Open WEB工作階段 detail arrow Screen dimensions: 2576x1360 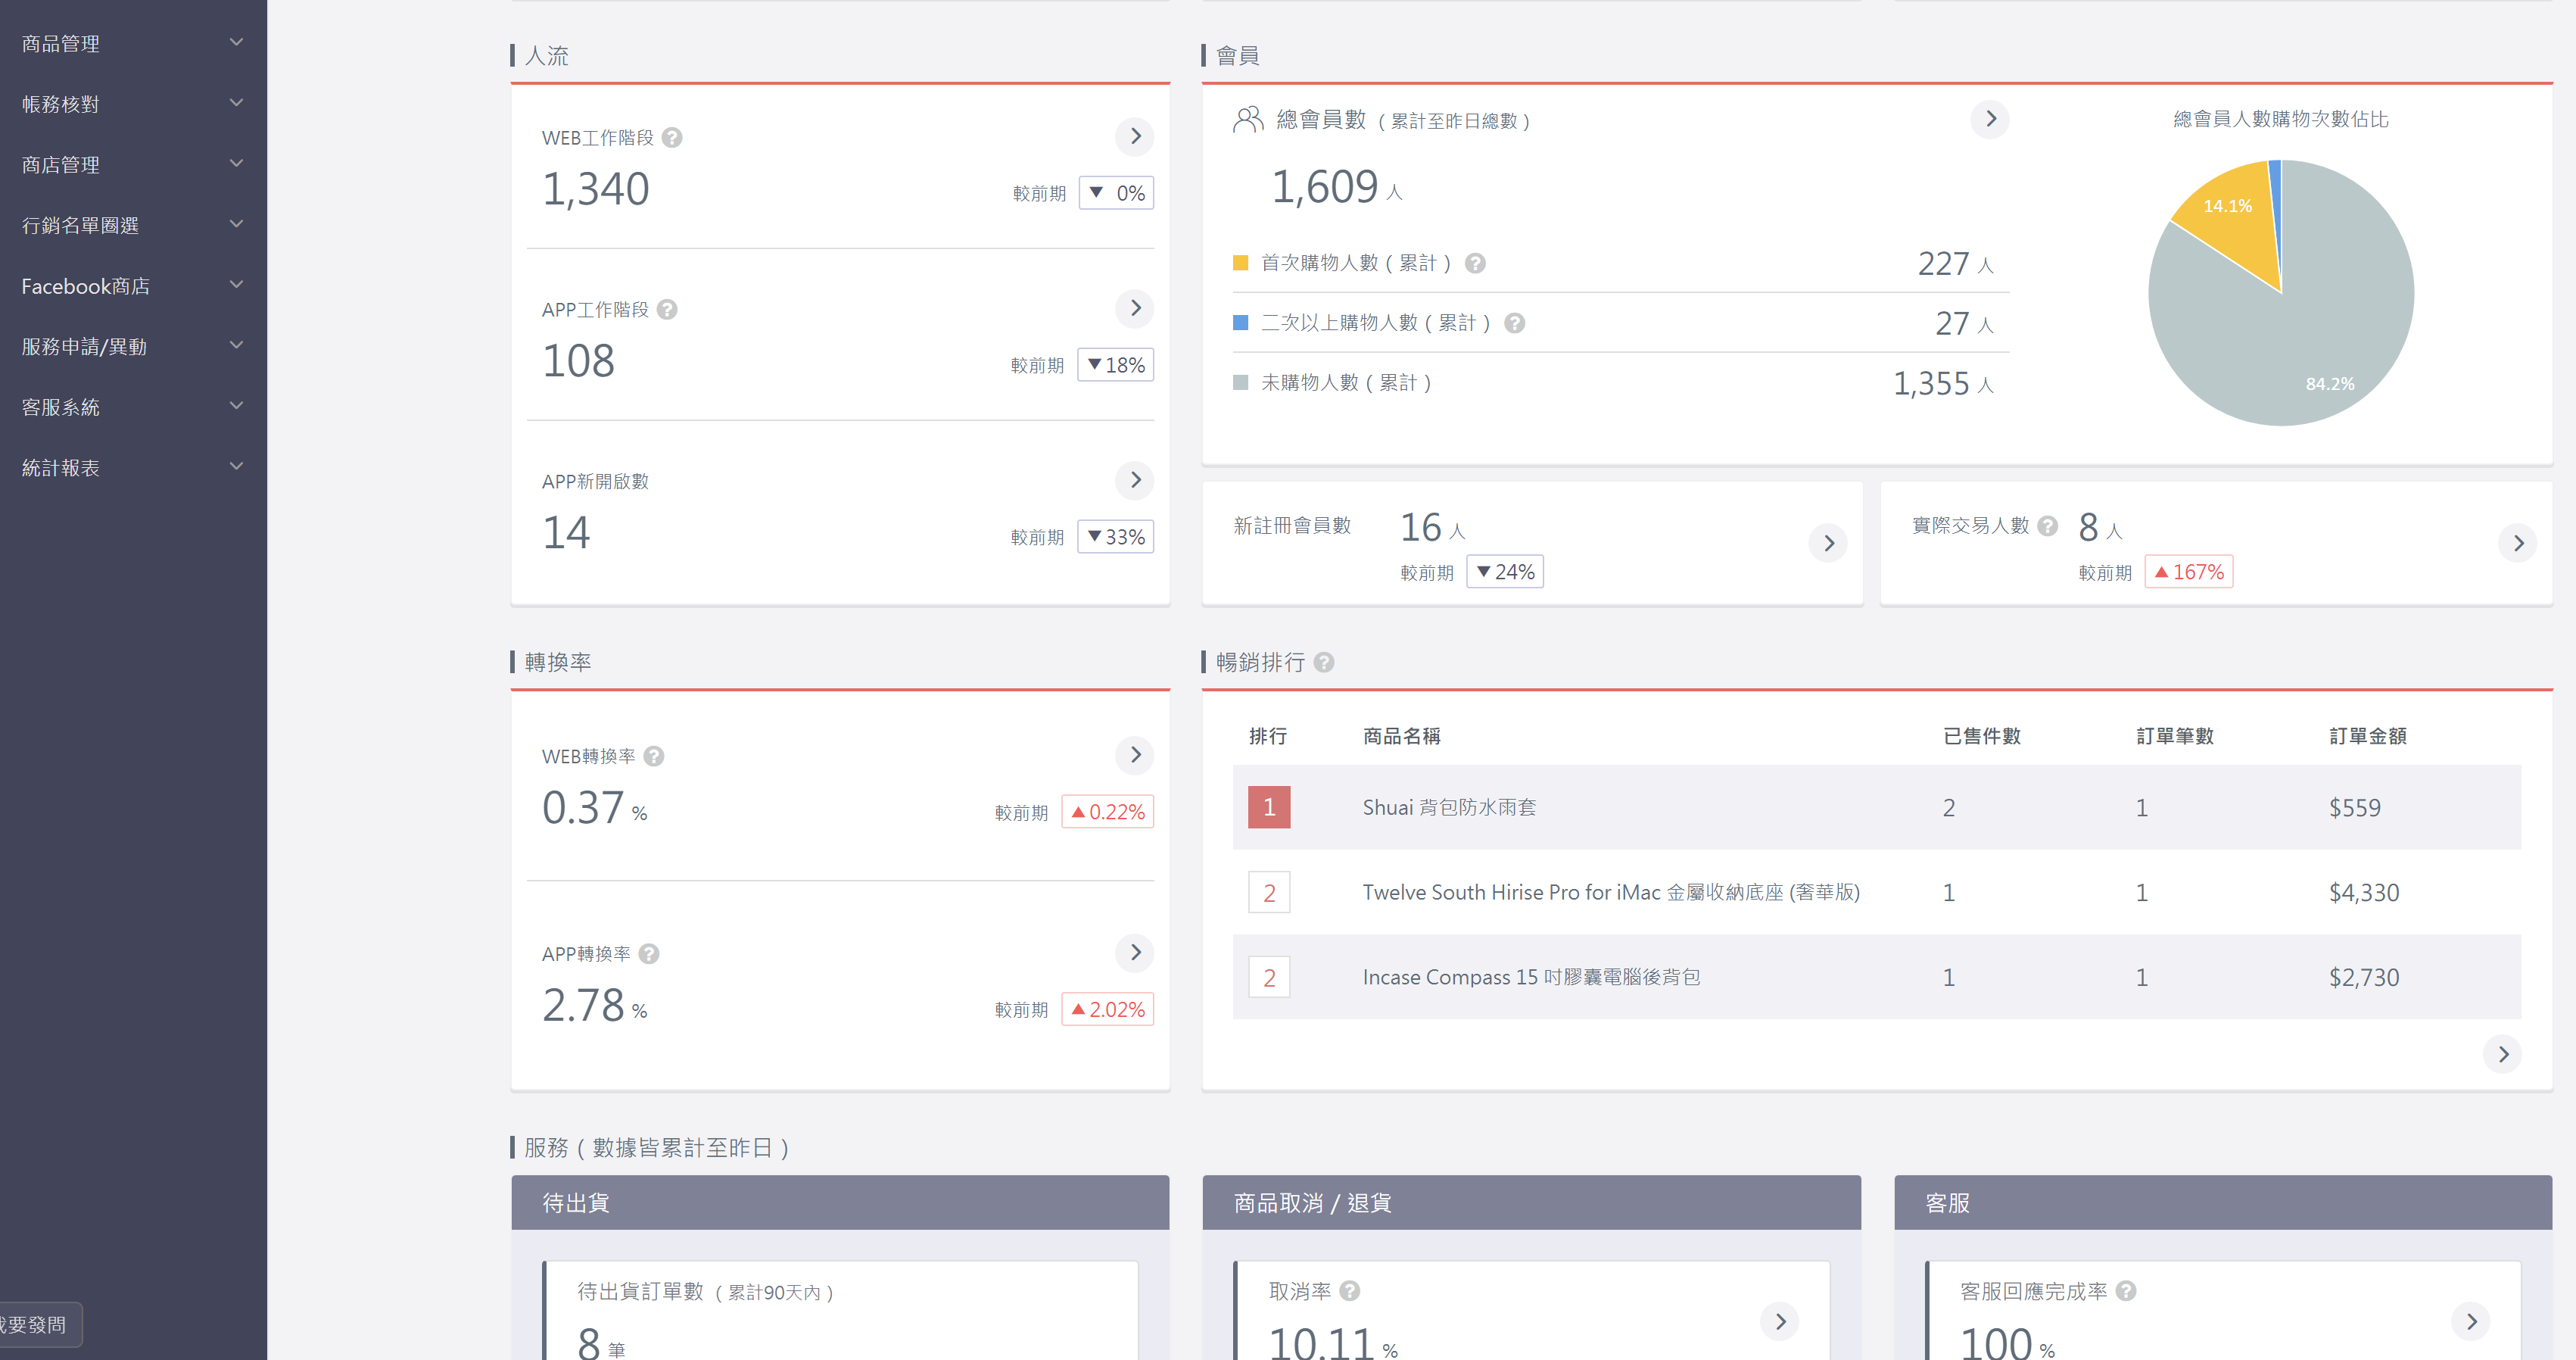click(1134, 136)
